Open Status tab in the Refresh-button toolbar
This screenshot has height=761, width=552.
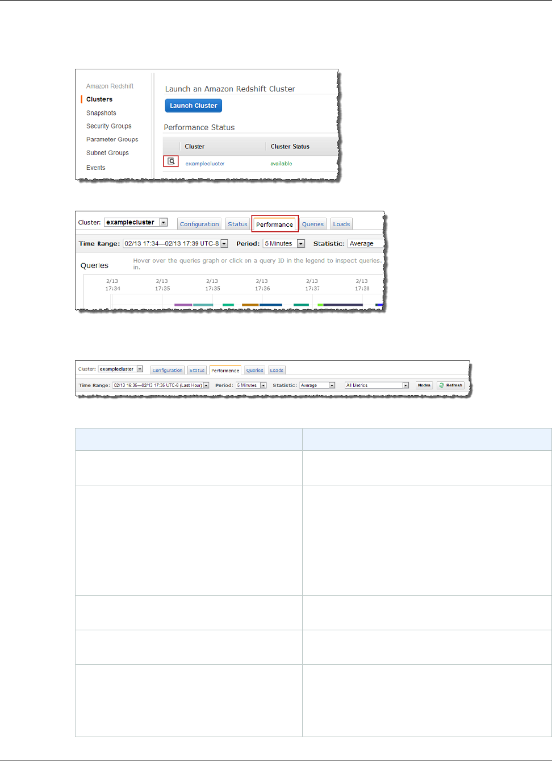pos(197,370)
